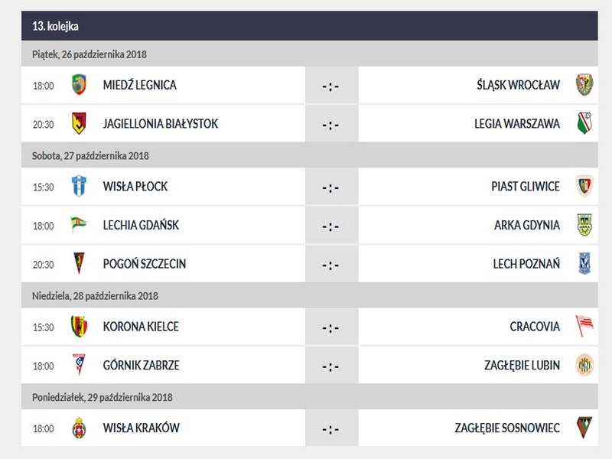This screenshot has width=612, height=459.
Task: Click the Wisła Kraków vs Sosnowiec score placeholder
Action: [x=330, y=428]
